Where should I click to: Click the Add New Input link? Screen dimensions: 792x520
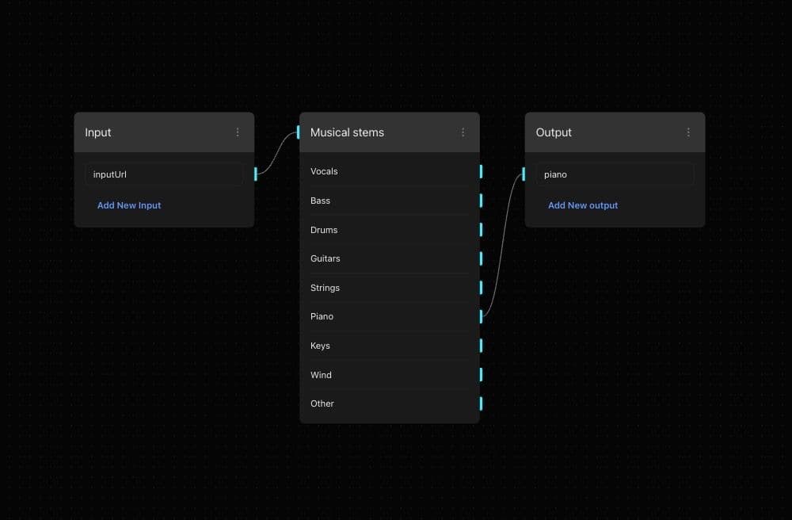tap(129, 205)
